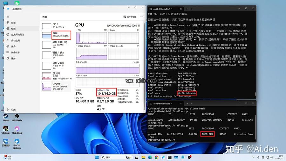Add a new tab in upper terminal
This screenshot has height=161, width=286.
pyautogui.click(x=187, y=9)
